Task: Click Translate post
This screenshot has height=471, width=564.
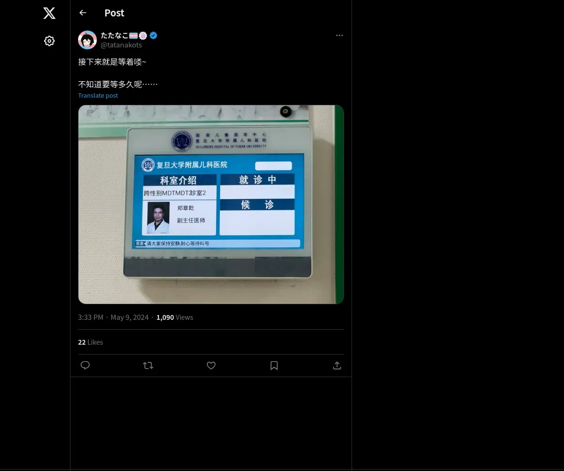Action: coord(98,95)
